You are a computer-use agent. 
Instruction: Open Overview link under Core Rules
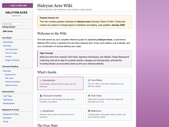pos(7,46)
